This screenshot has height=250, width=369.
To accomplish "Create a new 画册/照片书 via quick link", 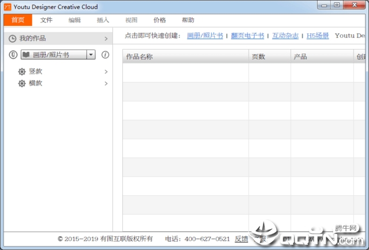I will (205, 36).
